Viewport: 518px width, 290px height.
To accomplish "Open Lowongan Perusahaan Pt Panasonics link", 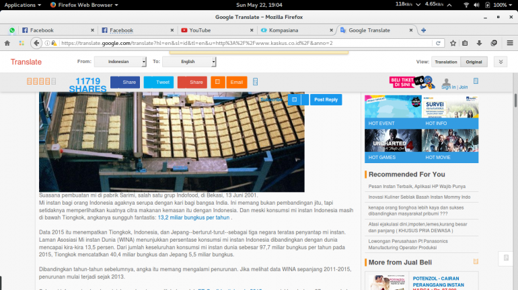I will (408, 244).
